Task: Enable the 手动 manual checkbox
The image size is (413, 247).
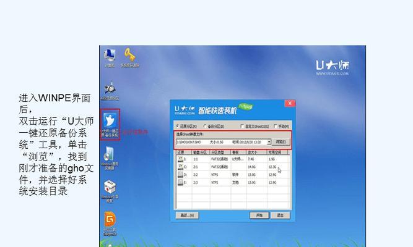Action: point(276,127)
